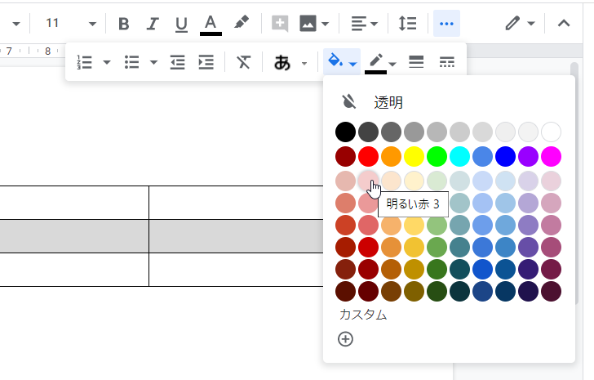The height and width of the screenshot is (380, 594).
Task: Open the highlight color marker tool
Action: [x=242, y=23]
